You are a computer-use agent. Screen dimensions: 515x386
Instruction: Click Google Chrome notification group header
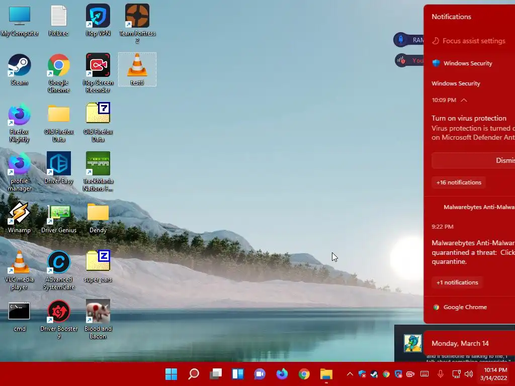[460, 307]
